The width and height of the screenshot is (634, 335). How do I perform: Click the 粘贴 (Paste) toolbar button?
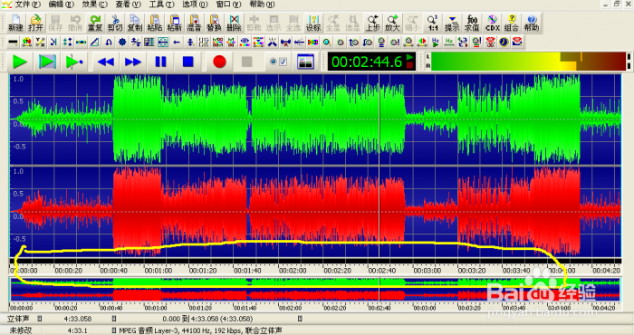coord(155,23)
